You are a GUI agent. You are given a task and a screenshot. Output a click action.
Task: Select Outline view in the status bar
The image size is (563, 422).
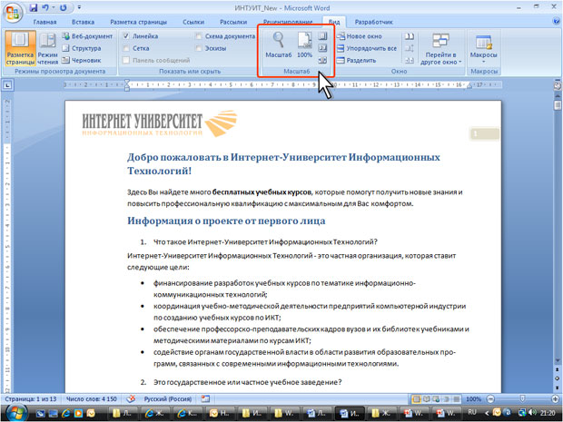point(446,399)
